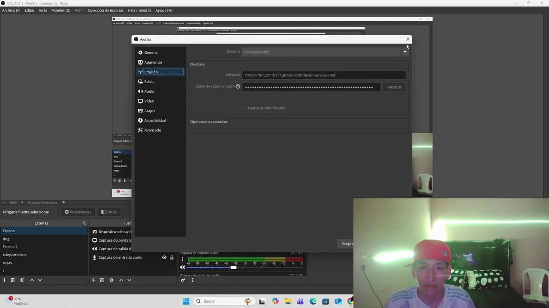Open the Archivo (F) menu
The width and height of the screenshot is (549, 308).
coord(11,10)
